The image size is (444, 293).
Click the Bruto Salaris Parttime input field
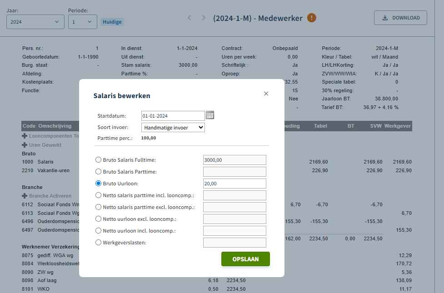click(234, 172)
